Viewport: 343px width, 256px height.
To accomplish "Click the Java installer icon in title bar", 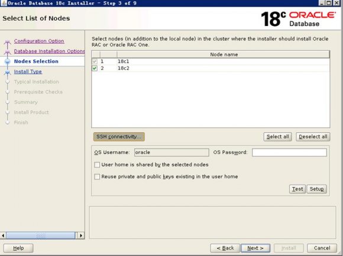I will pos(4,3).
